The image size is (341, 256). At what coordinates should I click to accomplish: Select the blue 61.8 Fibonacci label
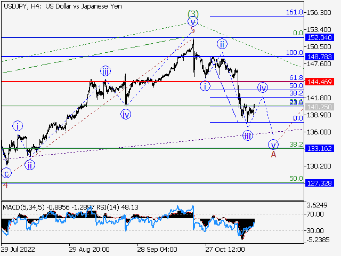click(x=296, y=77)
